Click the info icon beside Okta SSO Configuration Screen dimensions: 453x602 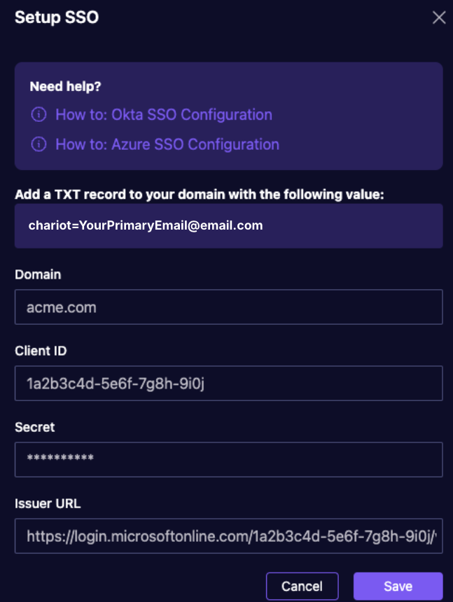point(39,114)
